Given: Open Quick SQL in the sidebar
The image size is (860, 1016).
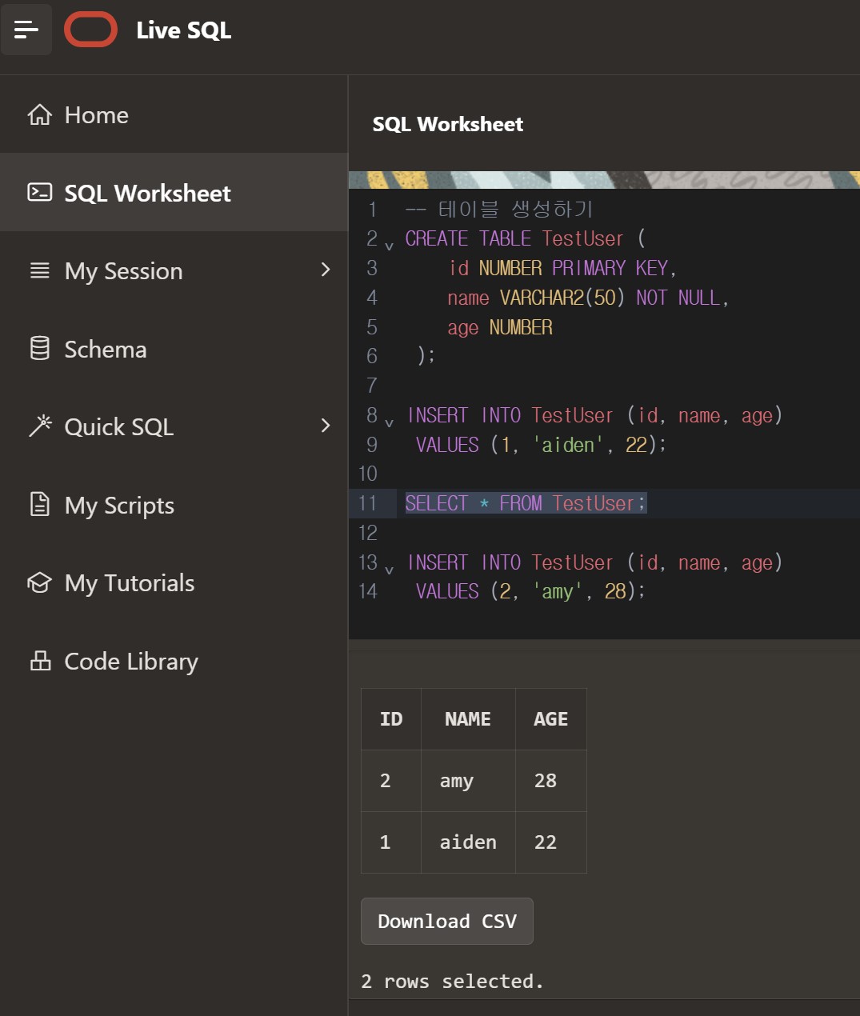Looking at the screenshot, I should click(174, 426).
